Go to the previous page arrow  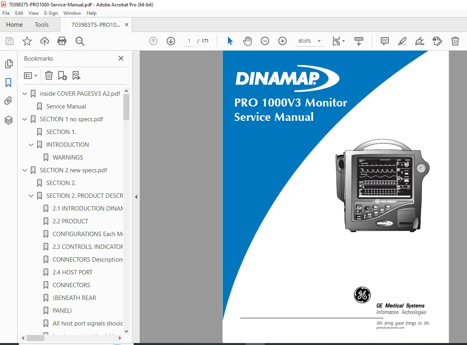153,41
